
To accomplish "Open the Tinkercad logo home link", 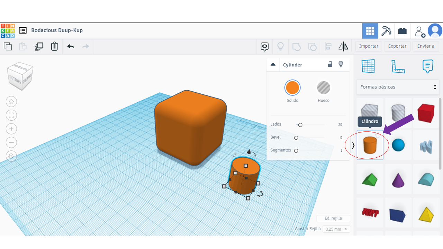I will [8, 31].
